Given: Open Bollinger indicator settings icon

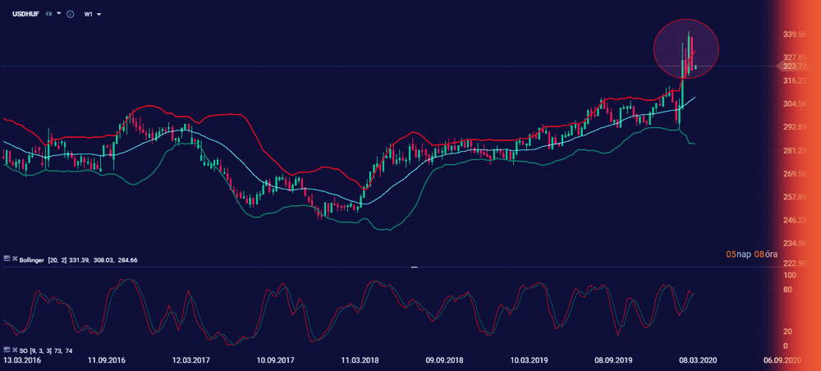Looking at the screenshot, I should coord(7,259).
